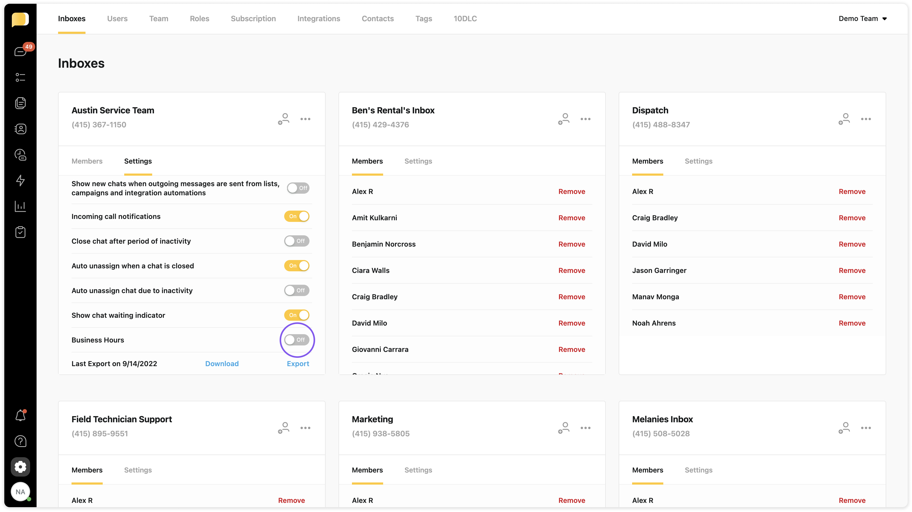The height and width of the screenshot is (512, 912).
Task: Click the Dispatch phone number (415) 488-8347
Action: coord(661,125)
